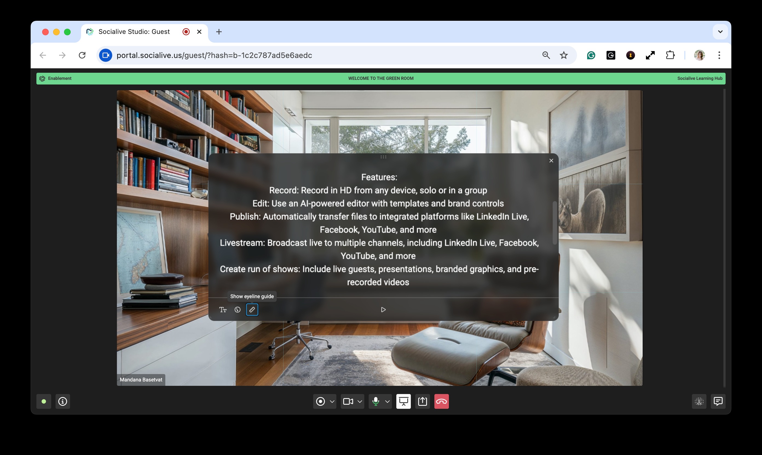Open teleprompter scroll speed control

(x=237, y=310)
